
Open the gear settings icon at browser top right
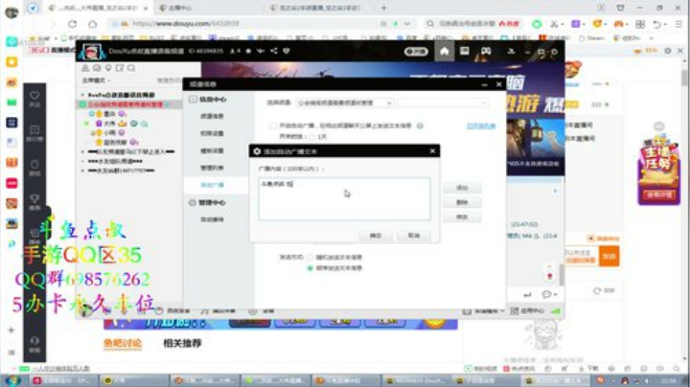tap(668, 51)
